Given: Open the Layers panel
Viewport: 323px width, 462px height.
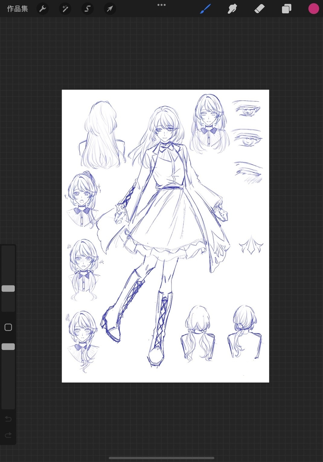Looking at the screenshot, I should click(x=286, y=9).
